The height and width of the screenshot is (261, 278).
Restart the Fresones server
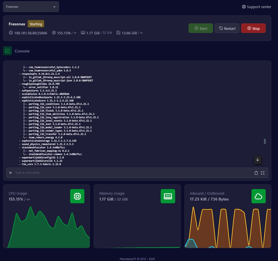pyautogui.click(x=227, y=28)
